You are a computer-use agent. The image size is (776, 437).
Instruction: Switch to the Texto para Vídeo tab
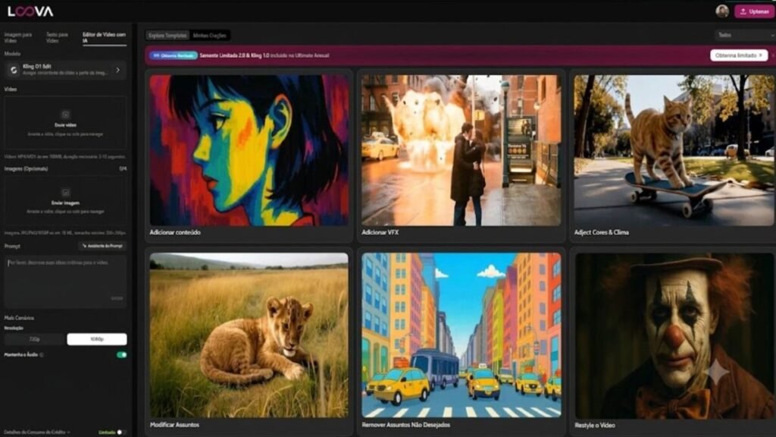pyautogui.click(x=57, y=37)
